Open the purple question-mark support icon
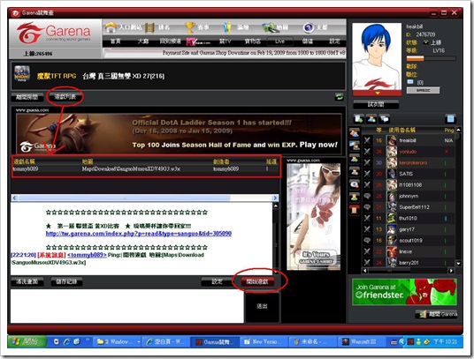 coord(308,27)
